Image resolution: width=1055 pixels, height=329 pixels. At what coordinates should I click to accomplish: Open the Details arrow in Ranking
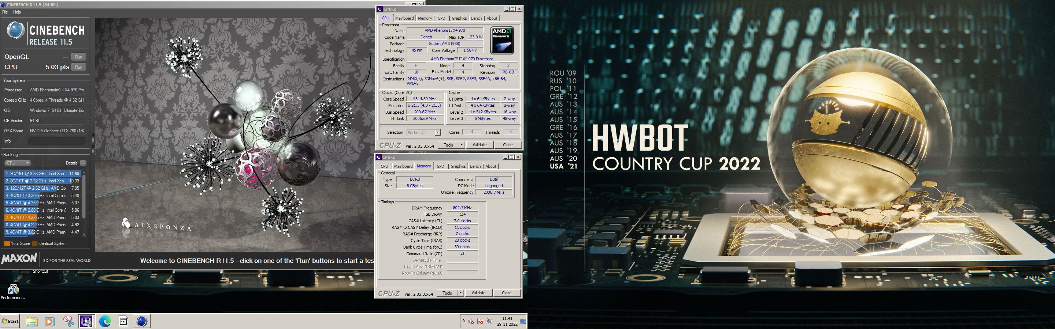(83, 163)
